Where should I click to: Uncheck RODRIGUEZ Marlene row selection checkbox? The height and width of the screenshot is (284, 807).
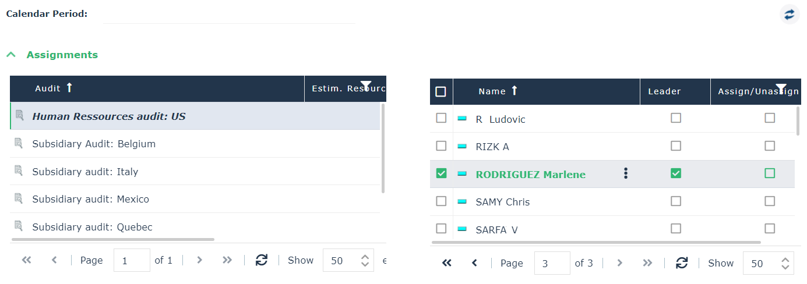coord(441,173)
